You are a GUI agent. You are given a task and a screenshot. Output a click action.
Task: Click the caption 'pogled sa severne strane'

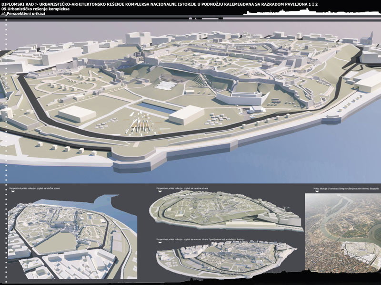(201, 239)
